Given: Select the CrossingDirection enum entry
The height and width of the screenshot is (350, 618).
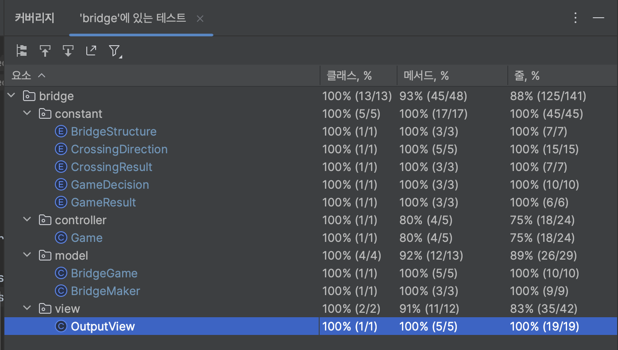Looking at the screenshot, I should click(119, 149).
